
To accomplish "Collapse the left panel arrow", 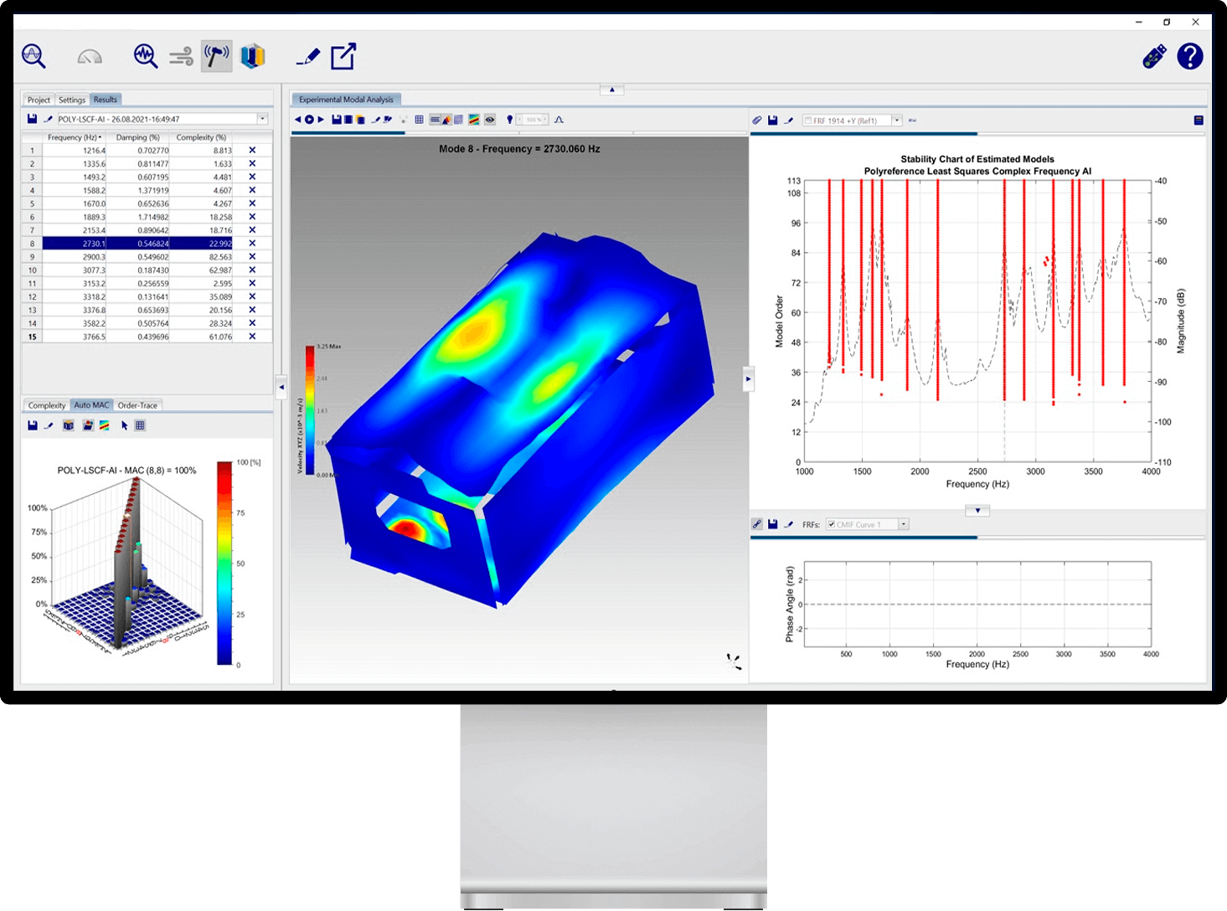I will point(281,387).
